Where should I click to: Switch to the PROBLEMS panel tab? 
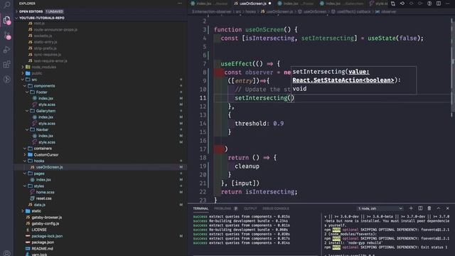[223, 208]
